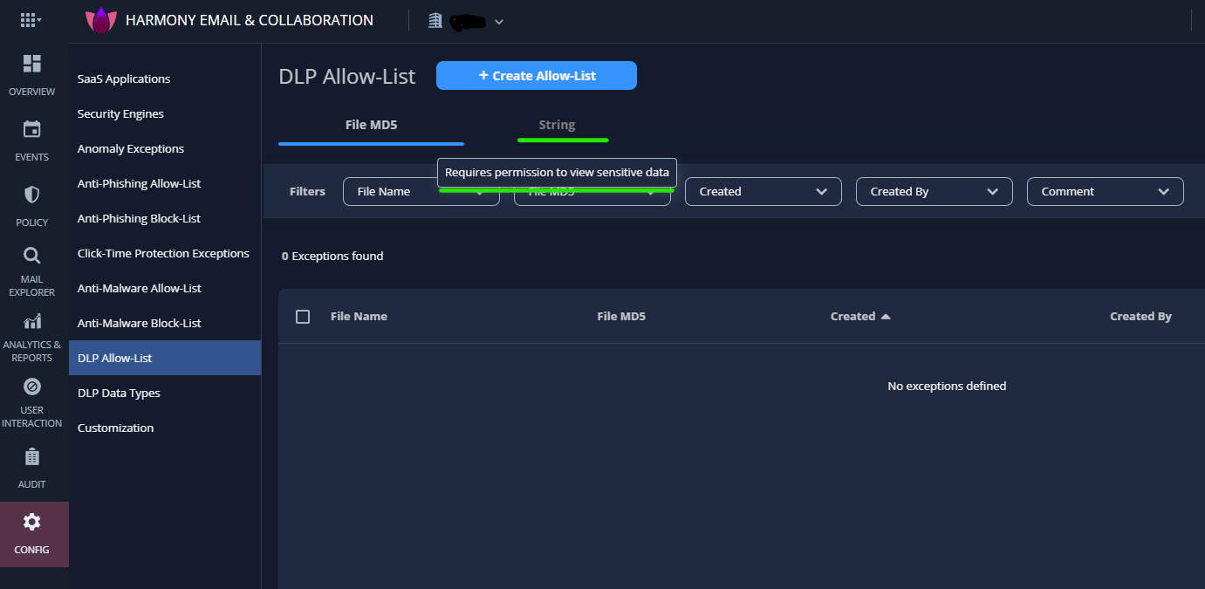Open Mail Explorer with the magnifier icon

coord(31,255)
